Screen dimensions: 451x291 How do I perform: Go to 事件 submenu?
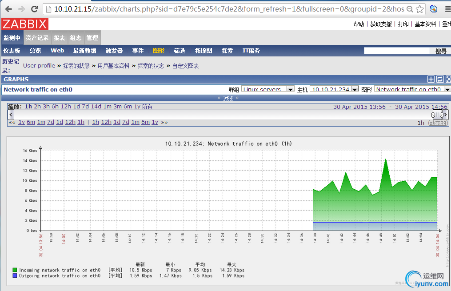click(x=138, y=51)
